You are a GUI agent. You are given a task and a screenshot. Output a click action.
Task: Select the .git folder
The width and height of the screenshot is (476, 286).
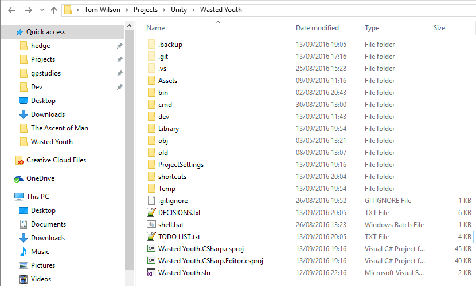click(163, 57)
